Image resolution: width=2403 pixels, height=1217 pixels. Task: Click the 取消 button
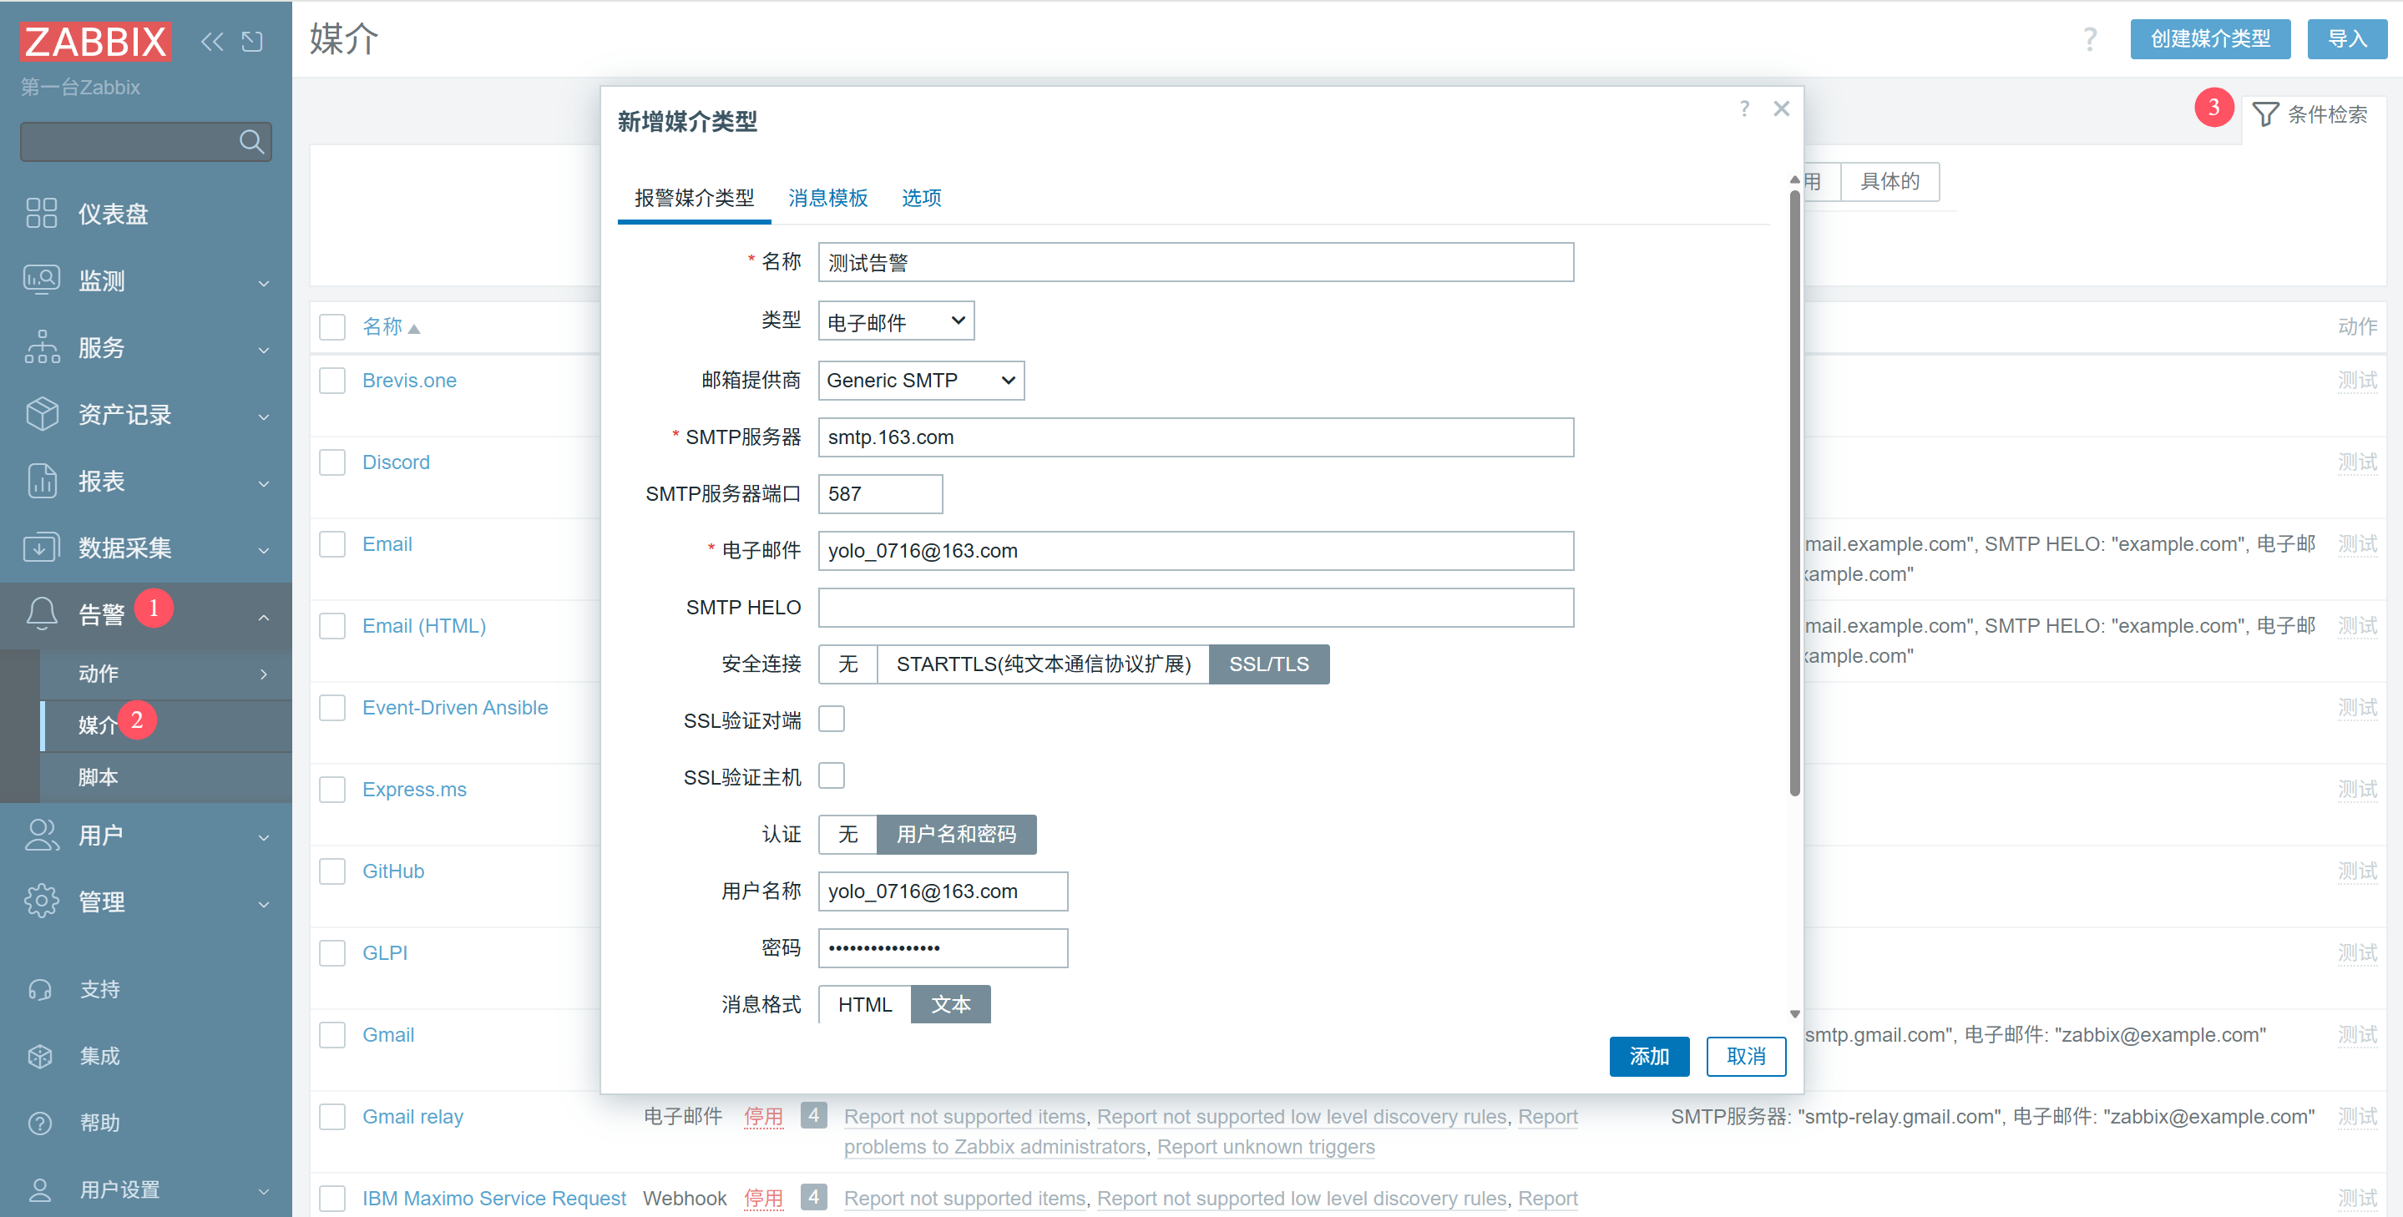coord(1745,1056)
